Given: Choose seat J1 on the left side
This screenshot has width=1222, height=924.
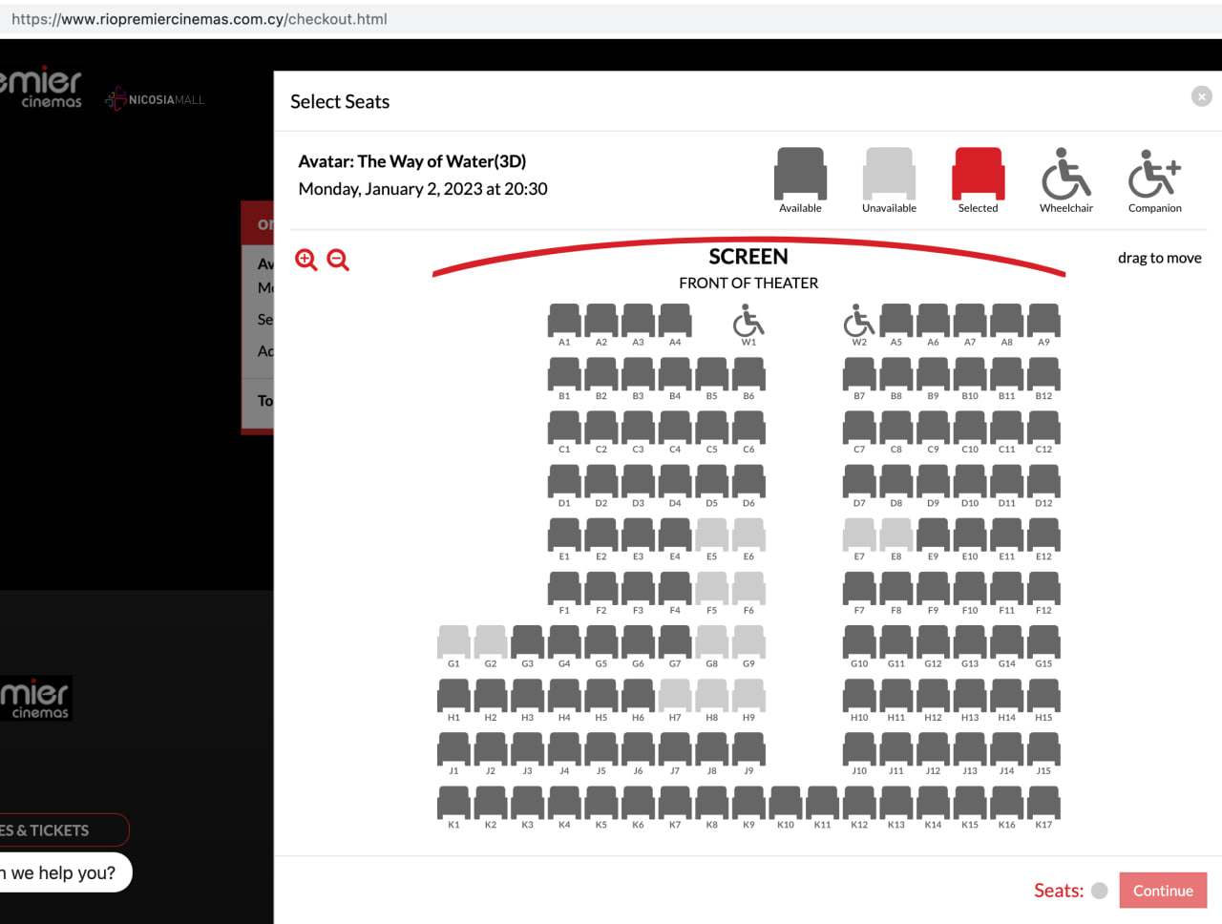Looking at the screenshot, I should click(x=453, y=748).
